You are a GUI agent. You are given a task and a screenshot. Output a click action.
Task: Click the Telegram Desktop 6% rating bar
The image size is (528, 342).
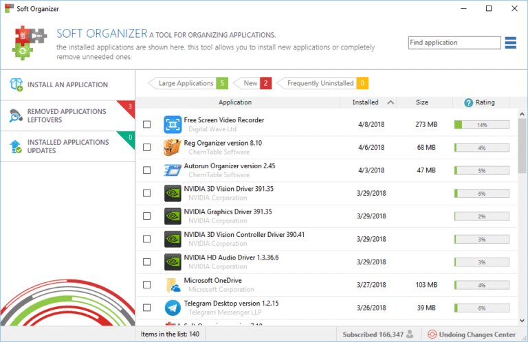pyautogui.click(x=481, y=308)
